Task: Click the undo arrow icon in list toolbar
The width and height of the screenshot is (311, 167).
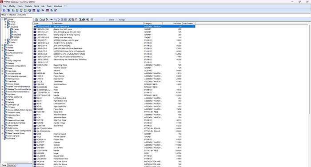Action: coord(88,20)
